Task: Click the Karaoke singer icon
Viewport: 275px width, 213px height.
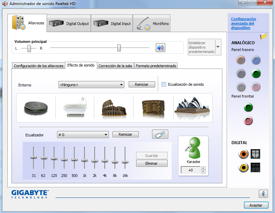Action: [193, 148]
